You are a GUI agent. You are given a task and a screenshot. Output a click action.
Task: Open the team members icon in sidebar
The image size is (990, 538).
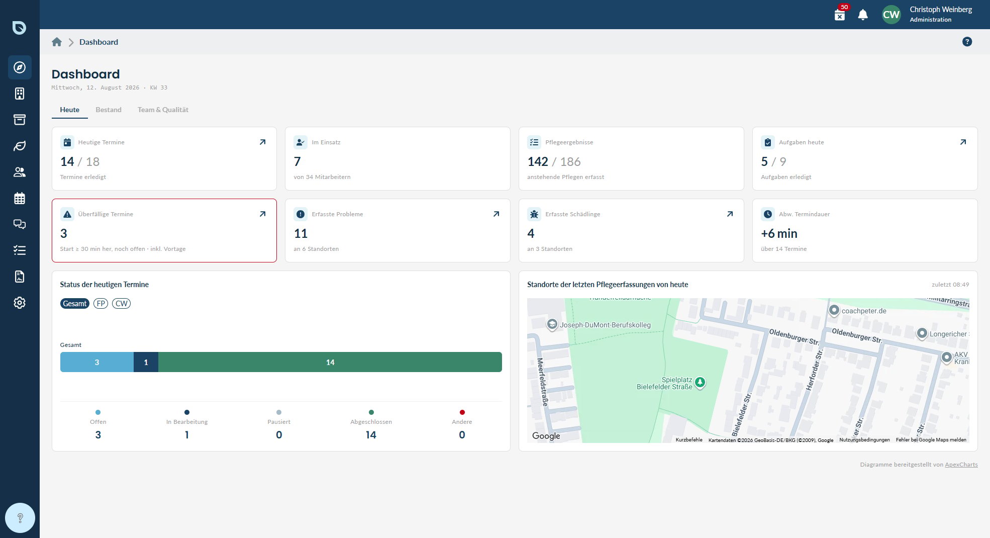point(20,172)
